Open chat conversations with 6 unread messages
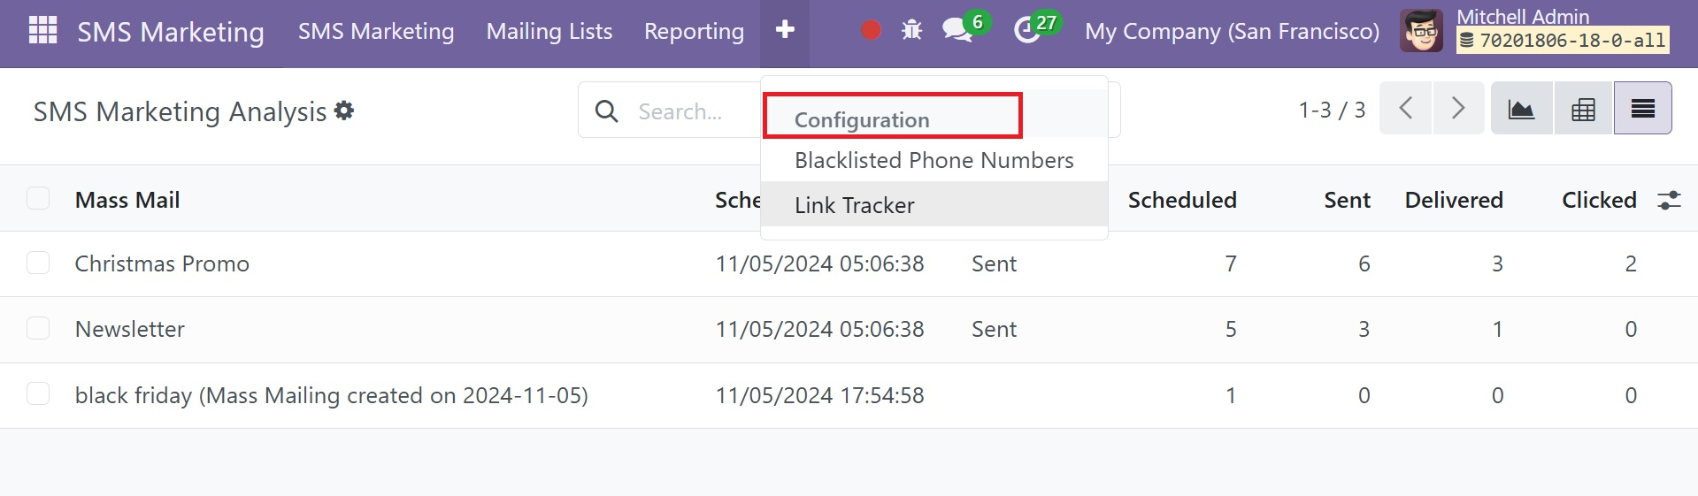 (x=963, y=29)
